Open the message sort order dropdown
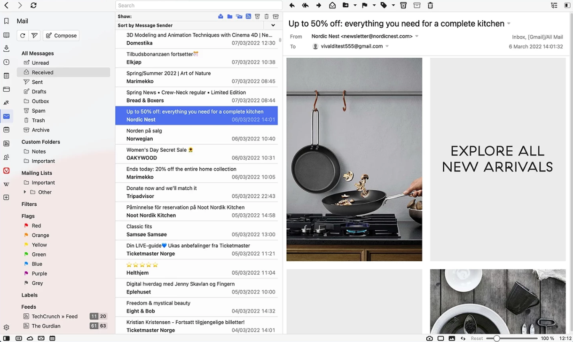Image resolution: width=573 pixels, height=342 pixels. 273,25
